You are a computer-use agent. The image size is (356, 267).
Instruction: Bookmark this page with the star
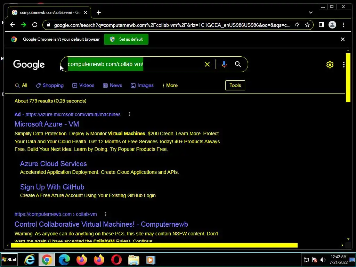(x=307, y=25)
